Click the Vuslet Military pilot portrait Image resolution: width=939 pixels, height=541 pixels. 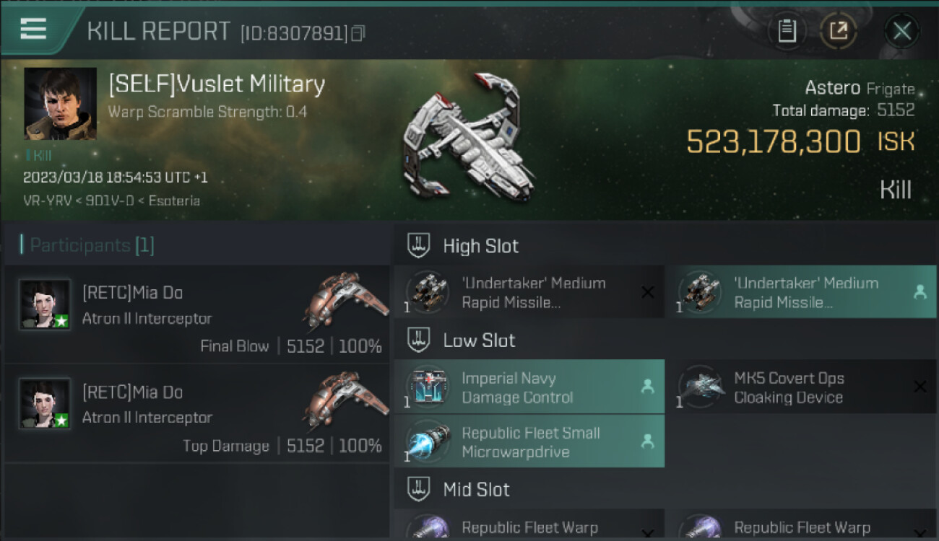point(60,103)
